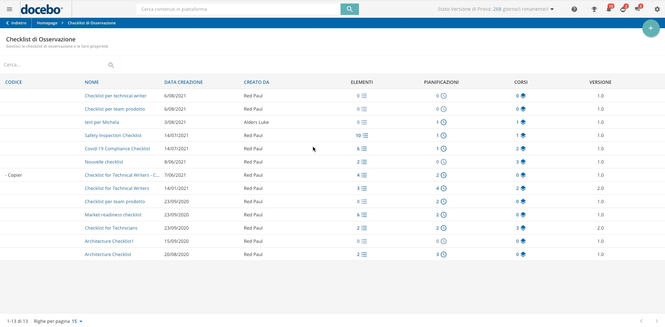The width and height of the screenshot is (665, 327).
Task: Open the admin settings gear icon
Action: click(x=657, y=9)
